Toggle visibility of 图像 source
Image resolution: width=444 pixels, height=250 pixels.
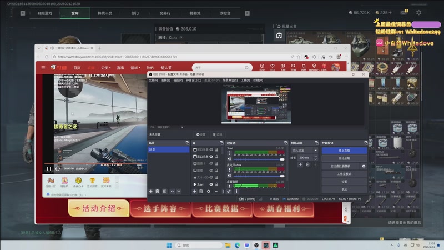pos(211,171)
